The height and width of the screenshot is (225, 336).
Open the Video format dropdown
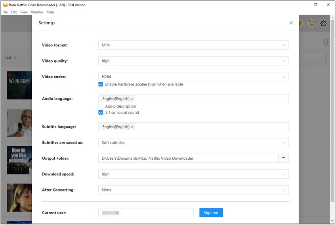pyautogui.click(x=193, y=45)
